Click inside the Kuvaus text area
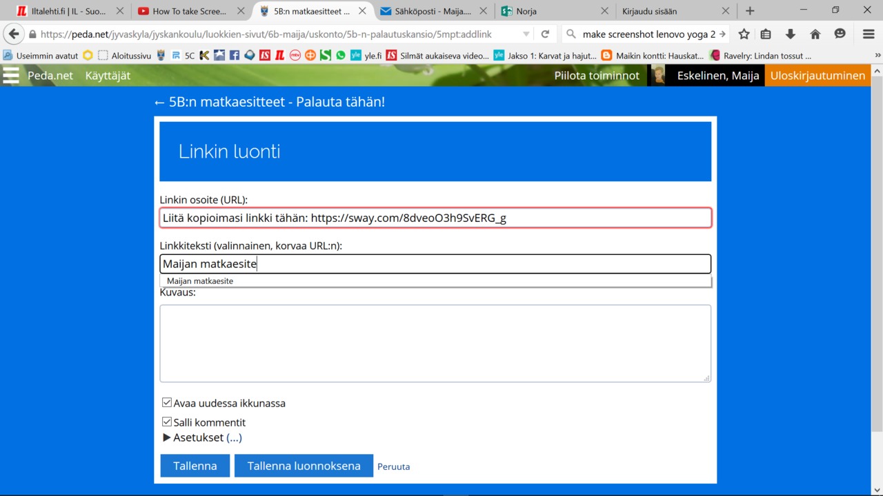 point(435,343)
